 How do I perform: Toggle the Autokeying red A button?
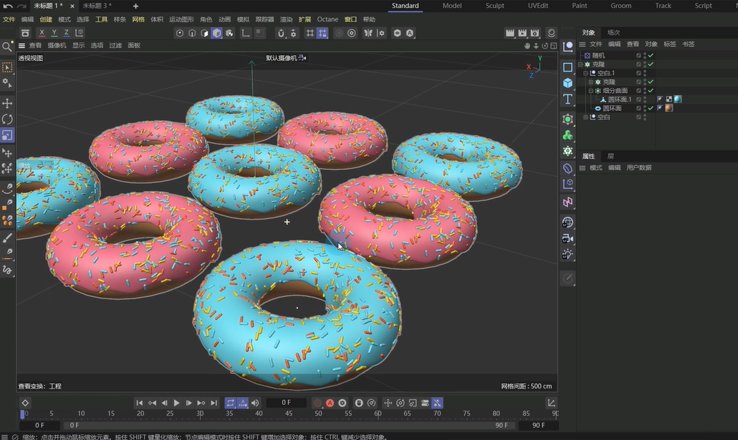tap(330, 403)
